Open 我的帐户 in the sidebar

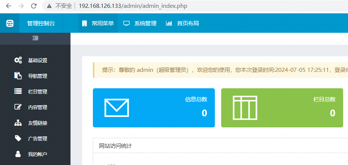38,154
